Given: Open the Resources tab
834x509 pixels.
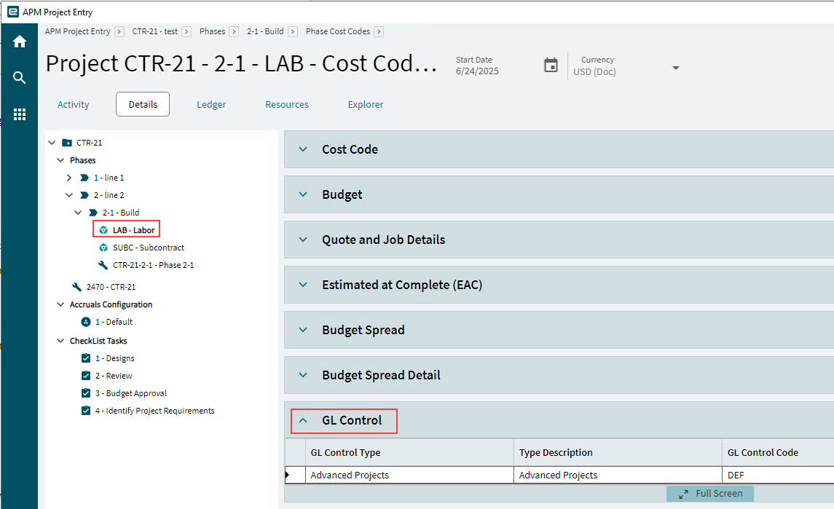Looking at the screenshot, I should [x=287, y=104].
